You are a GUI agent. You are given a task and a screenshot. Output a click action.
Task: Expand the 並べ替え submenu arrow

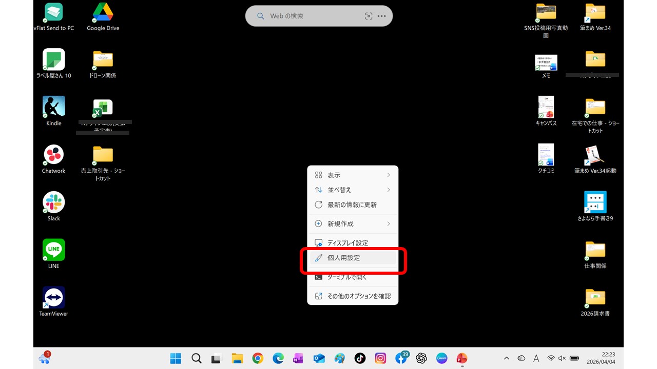[388, 190]
